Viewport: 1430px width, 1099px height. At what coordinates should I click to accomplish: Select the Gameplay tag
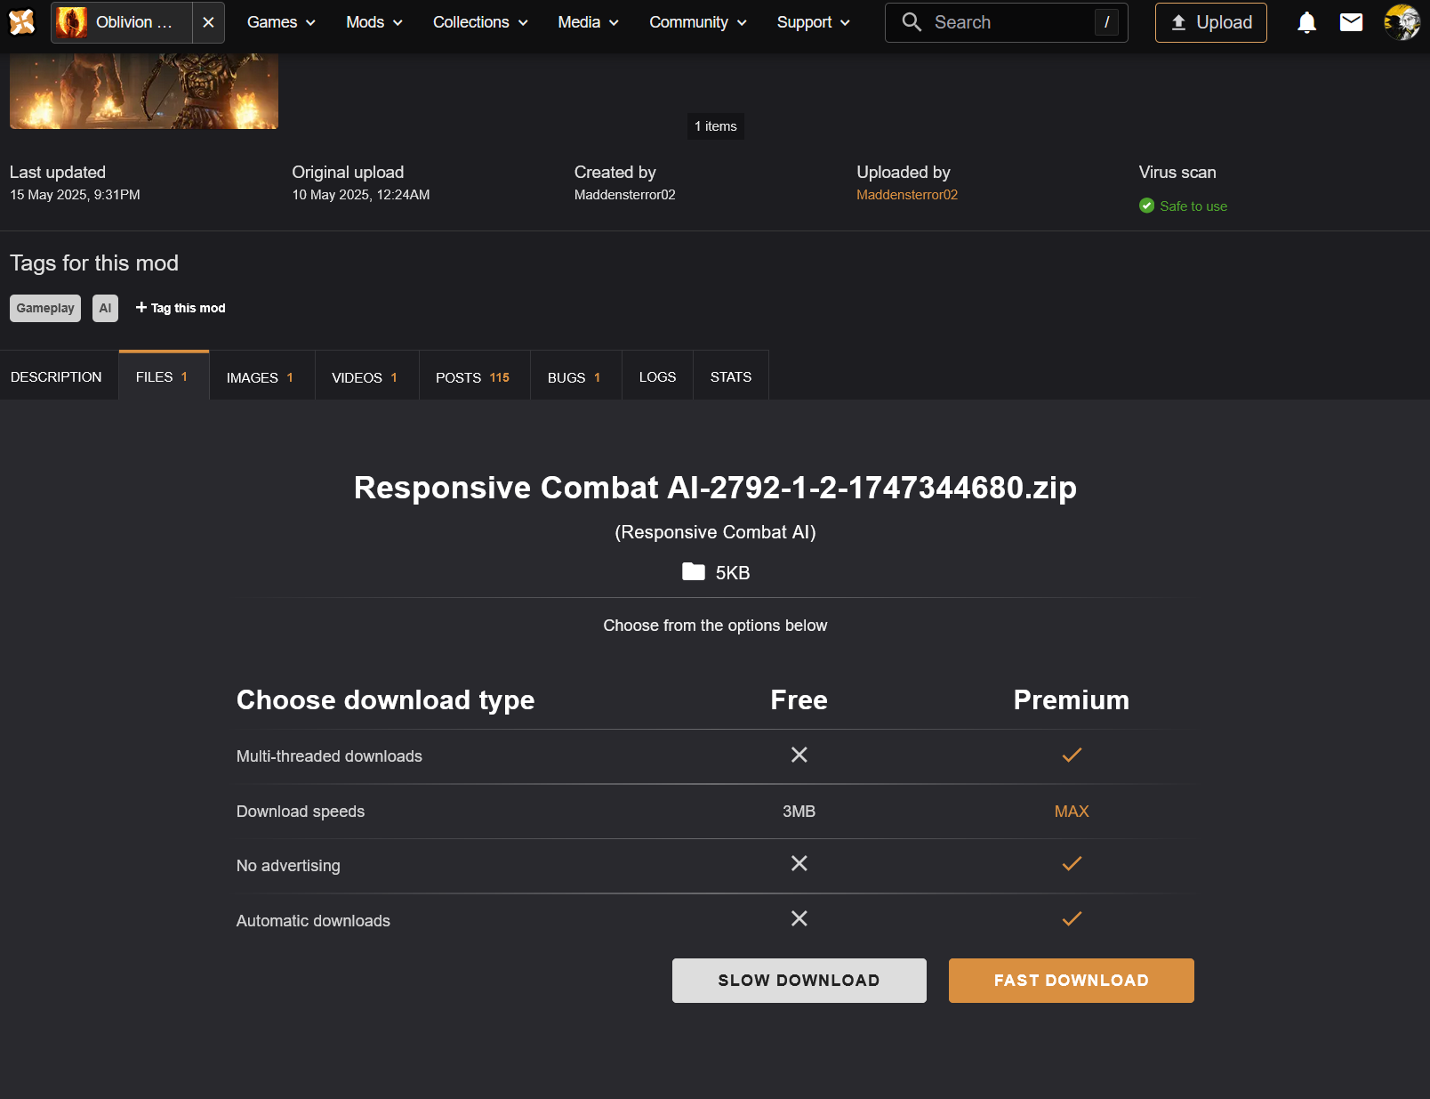[45, 308]
